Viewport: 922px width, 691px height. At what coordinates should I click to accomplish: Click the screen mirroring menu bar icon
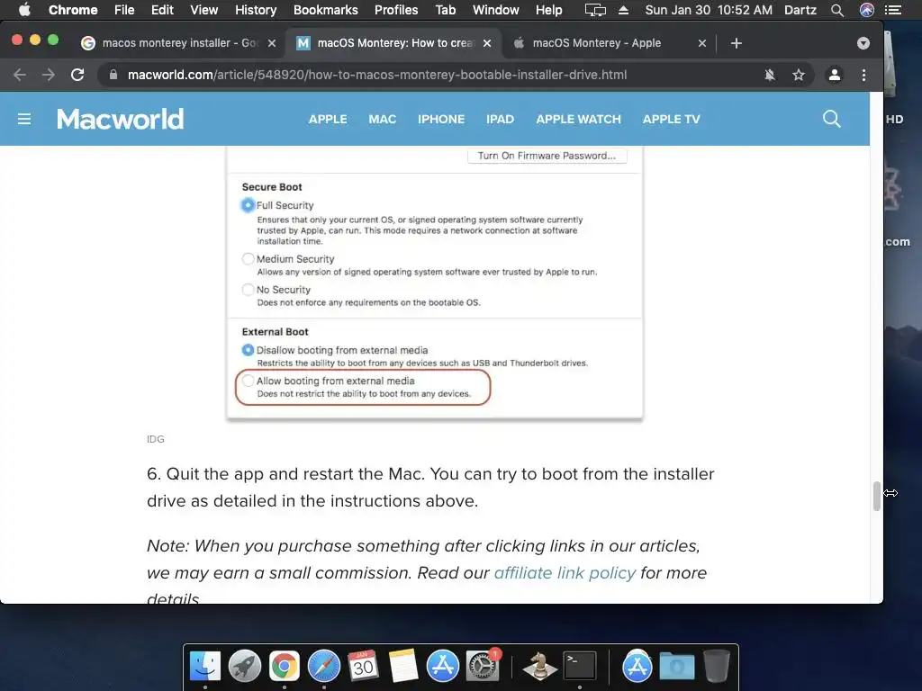(595, 10)
